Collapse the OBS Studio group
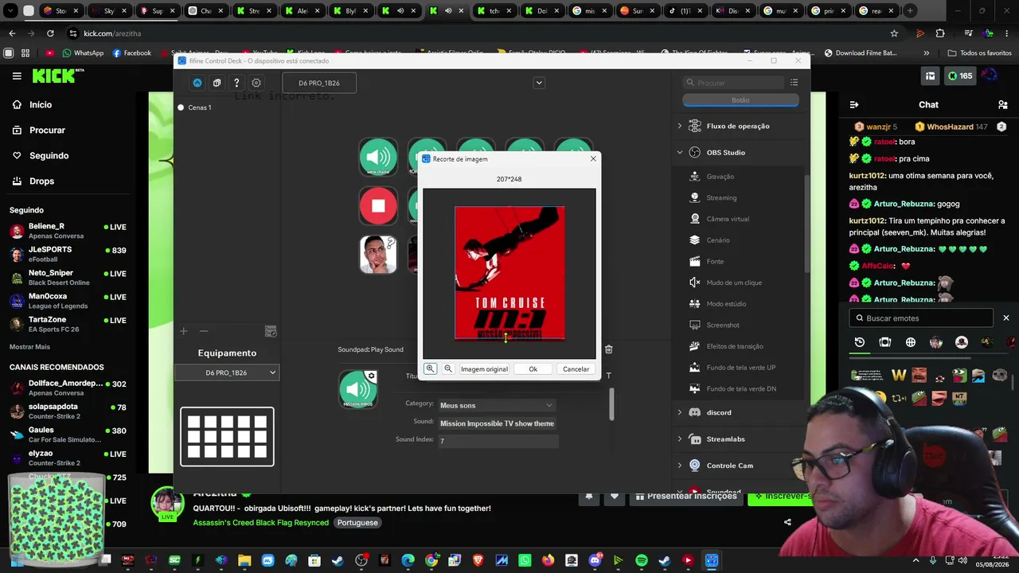Viewport: 1019px width, 573px height. tap(679, 152)
